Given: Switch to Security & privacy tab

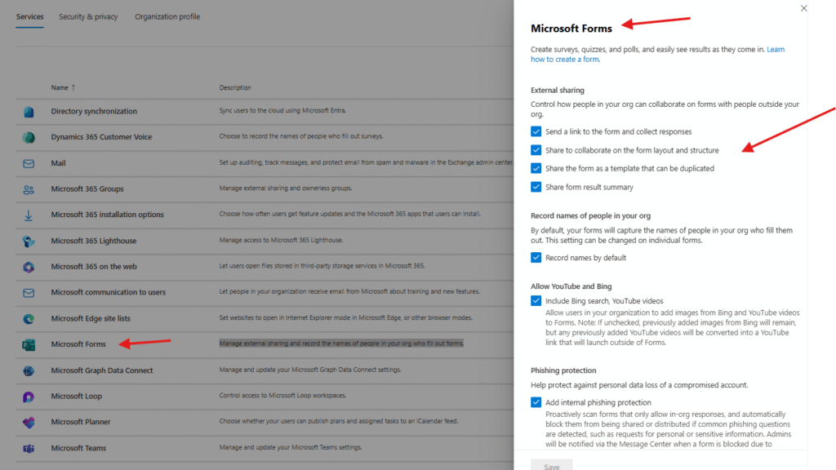Looking at the screenshot, I should (x=89, y=16).
